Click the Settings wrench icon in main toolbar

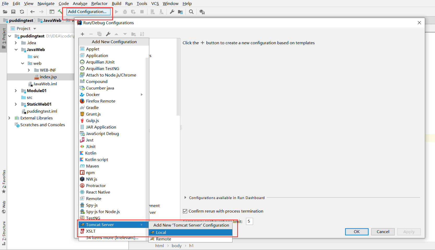[172, 12]
